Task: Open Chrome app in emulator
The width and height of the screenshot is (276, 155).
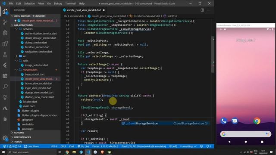Action: click(x=257, y=121)
